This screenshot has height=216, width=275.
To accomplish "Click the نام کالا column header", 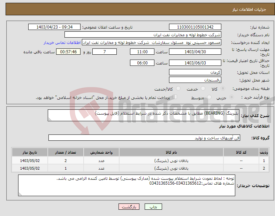I will pyautogui.click(x=171, y=152).
